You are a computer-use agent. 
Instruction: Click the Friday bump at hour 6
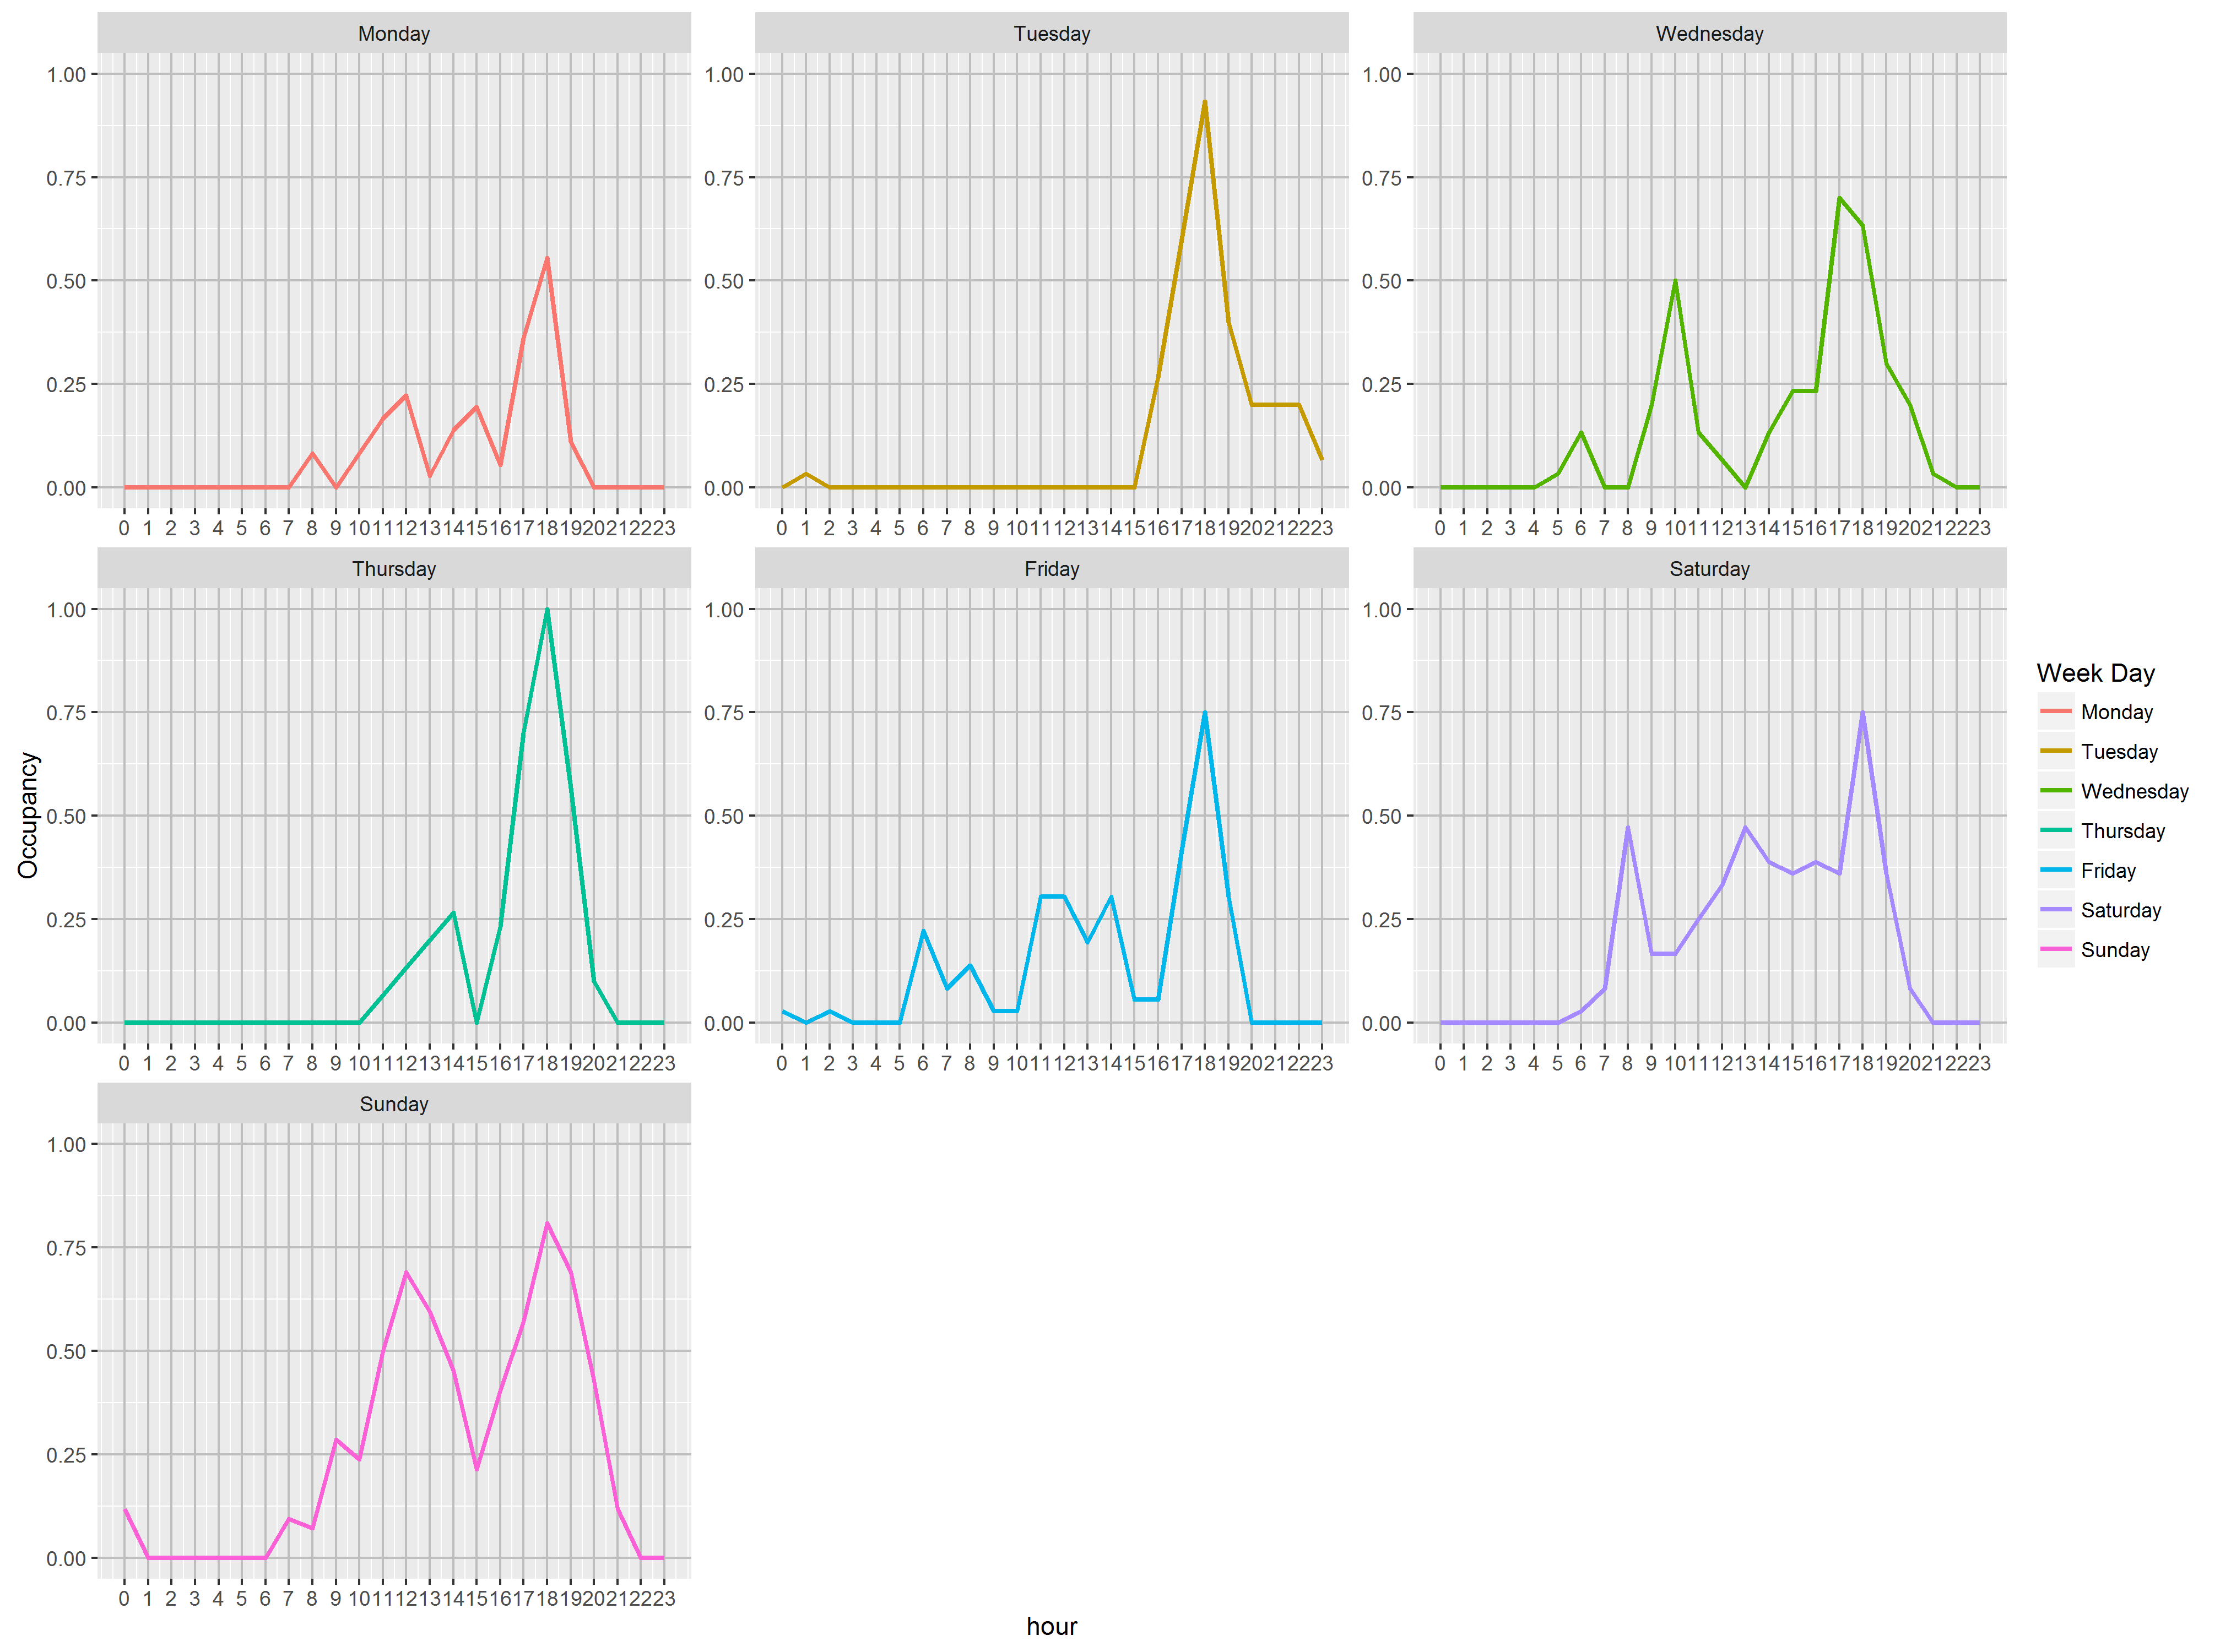click(922, 931)
